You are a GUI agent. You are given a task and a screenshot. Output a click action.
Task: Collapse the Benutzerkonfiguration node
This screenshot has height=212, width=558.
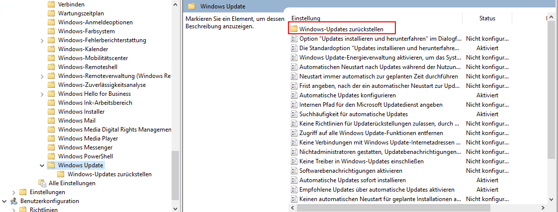pyautogui.click(x=4, y=201)
